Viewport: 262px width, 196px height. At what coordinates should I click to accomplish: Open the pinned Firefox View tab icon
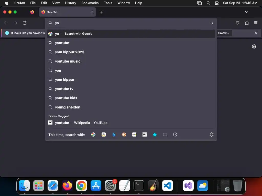pos(32,12)
